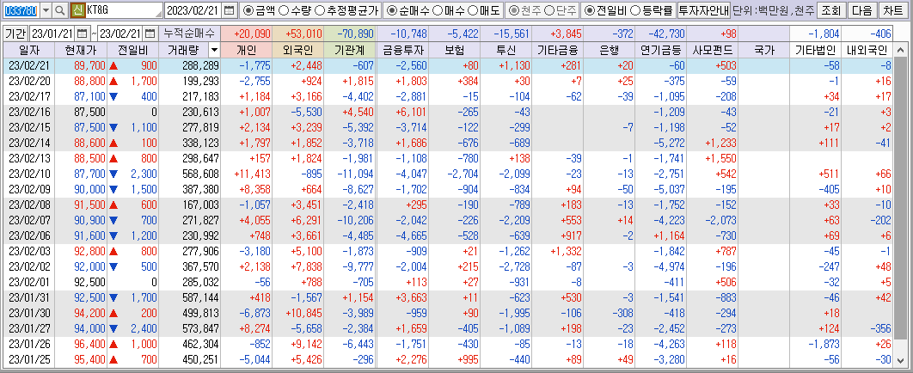The image size is (913, 373).
Task: Click the period end date 23/02/21 field
Action: (x=121, y=34)
